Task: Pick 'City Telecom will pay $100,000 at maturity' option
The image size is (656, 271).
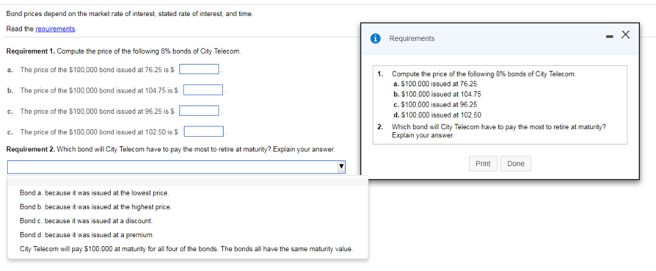Action: pos(186,249)
